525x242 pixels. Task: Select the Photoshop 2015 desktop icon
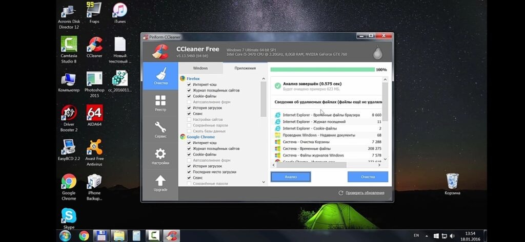pyautogui.click(x=94, y=84)
